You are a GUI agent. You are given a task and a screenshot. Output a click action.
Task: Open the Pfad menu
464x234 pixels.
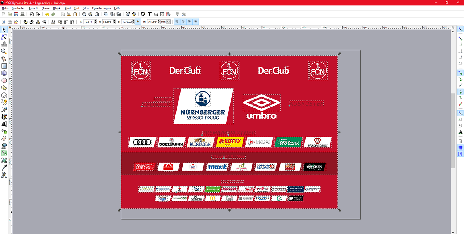coord(67,8)
